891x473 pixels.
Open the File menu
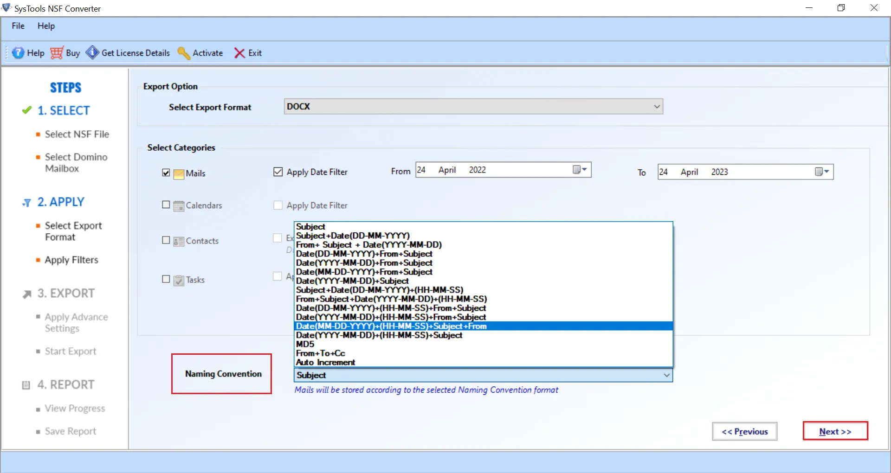[x=18, y=26]
